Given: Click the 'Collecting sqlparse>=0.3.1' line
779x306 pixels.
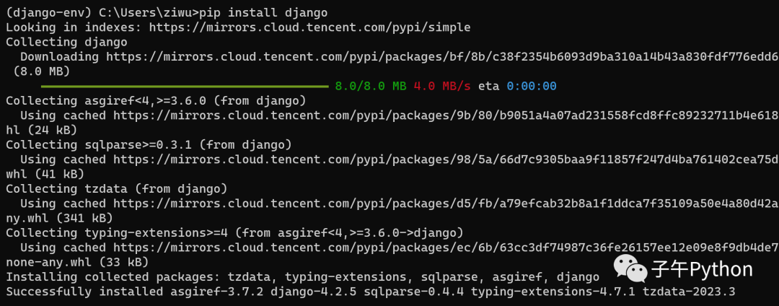Looking at the screenshot, I should (x=149, y=144).
